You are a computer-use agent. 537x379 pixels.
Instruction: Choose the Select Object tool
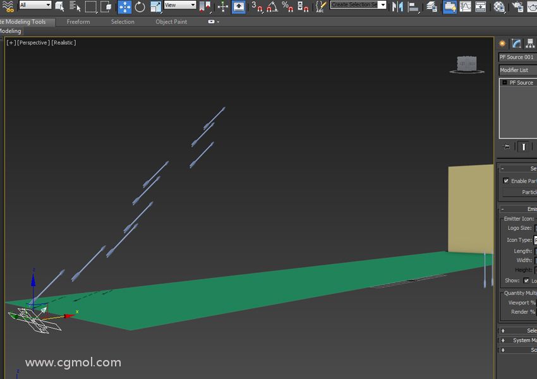click(59, 6)
